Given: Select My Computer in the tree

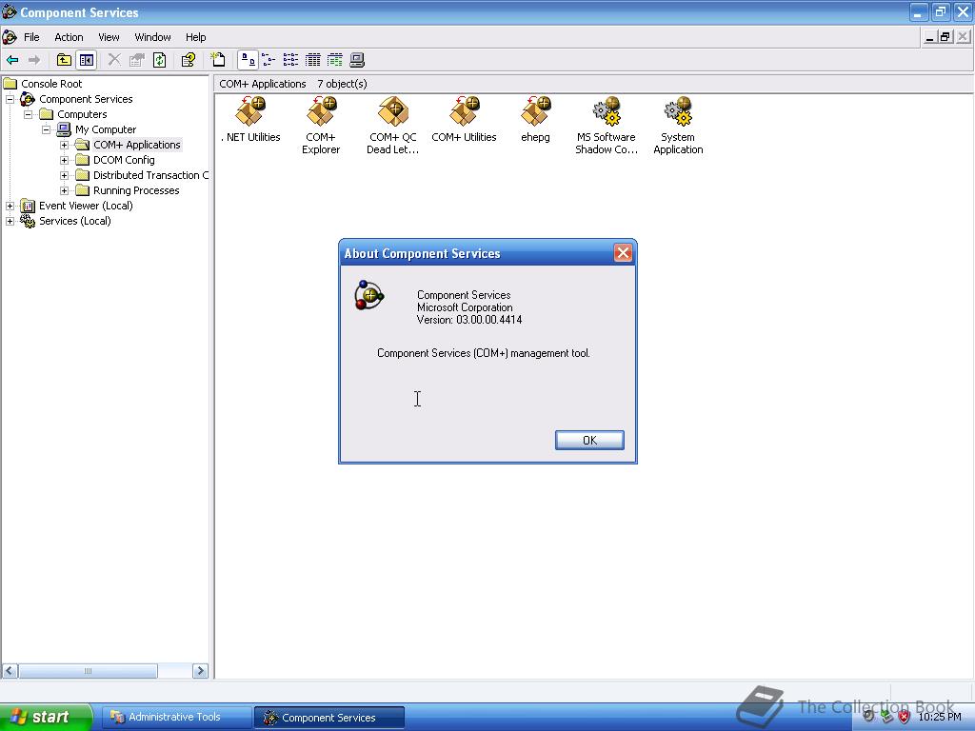Looking at the screenshot, I should pyautogui.click(x=106, y=129).
